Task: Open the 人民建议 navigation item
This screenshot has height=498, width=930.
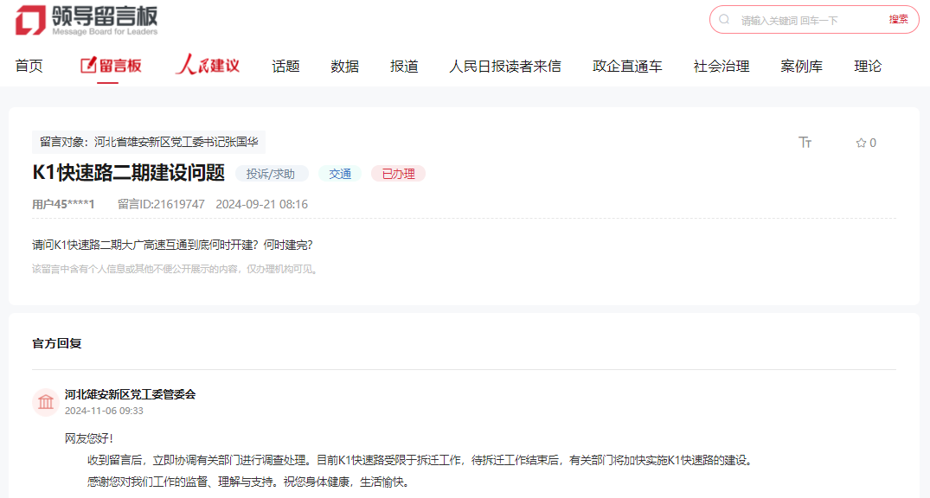Action: pyautogui.click(x=208, y=66)
